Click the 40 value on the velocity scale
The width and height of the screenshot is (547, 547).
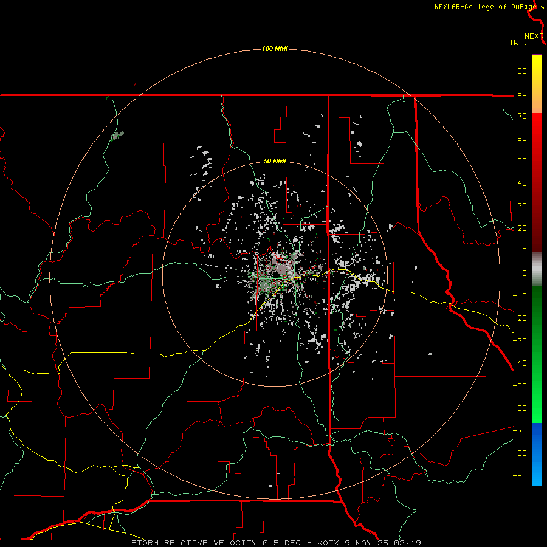coord(522,184)
